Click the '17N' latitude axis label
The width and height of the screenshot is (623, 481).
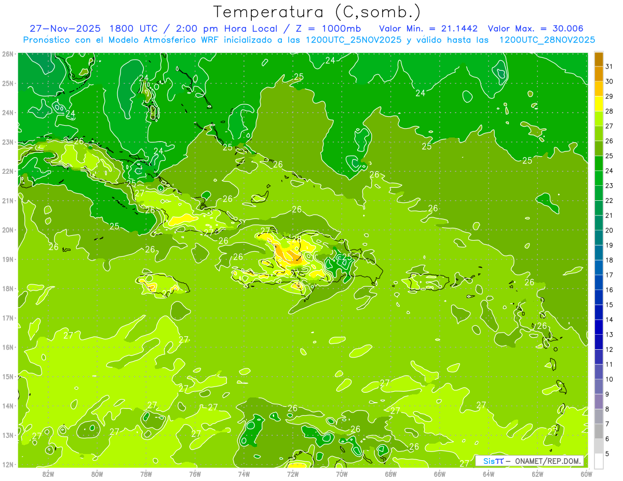click(x=8, y=318)
